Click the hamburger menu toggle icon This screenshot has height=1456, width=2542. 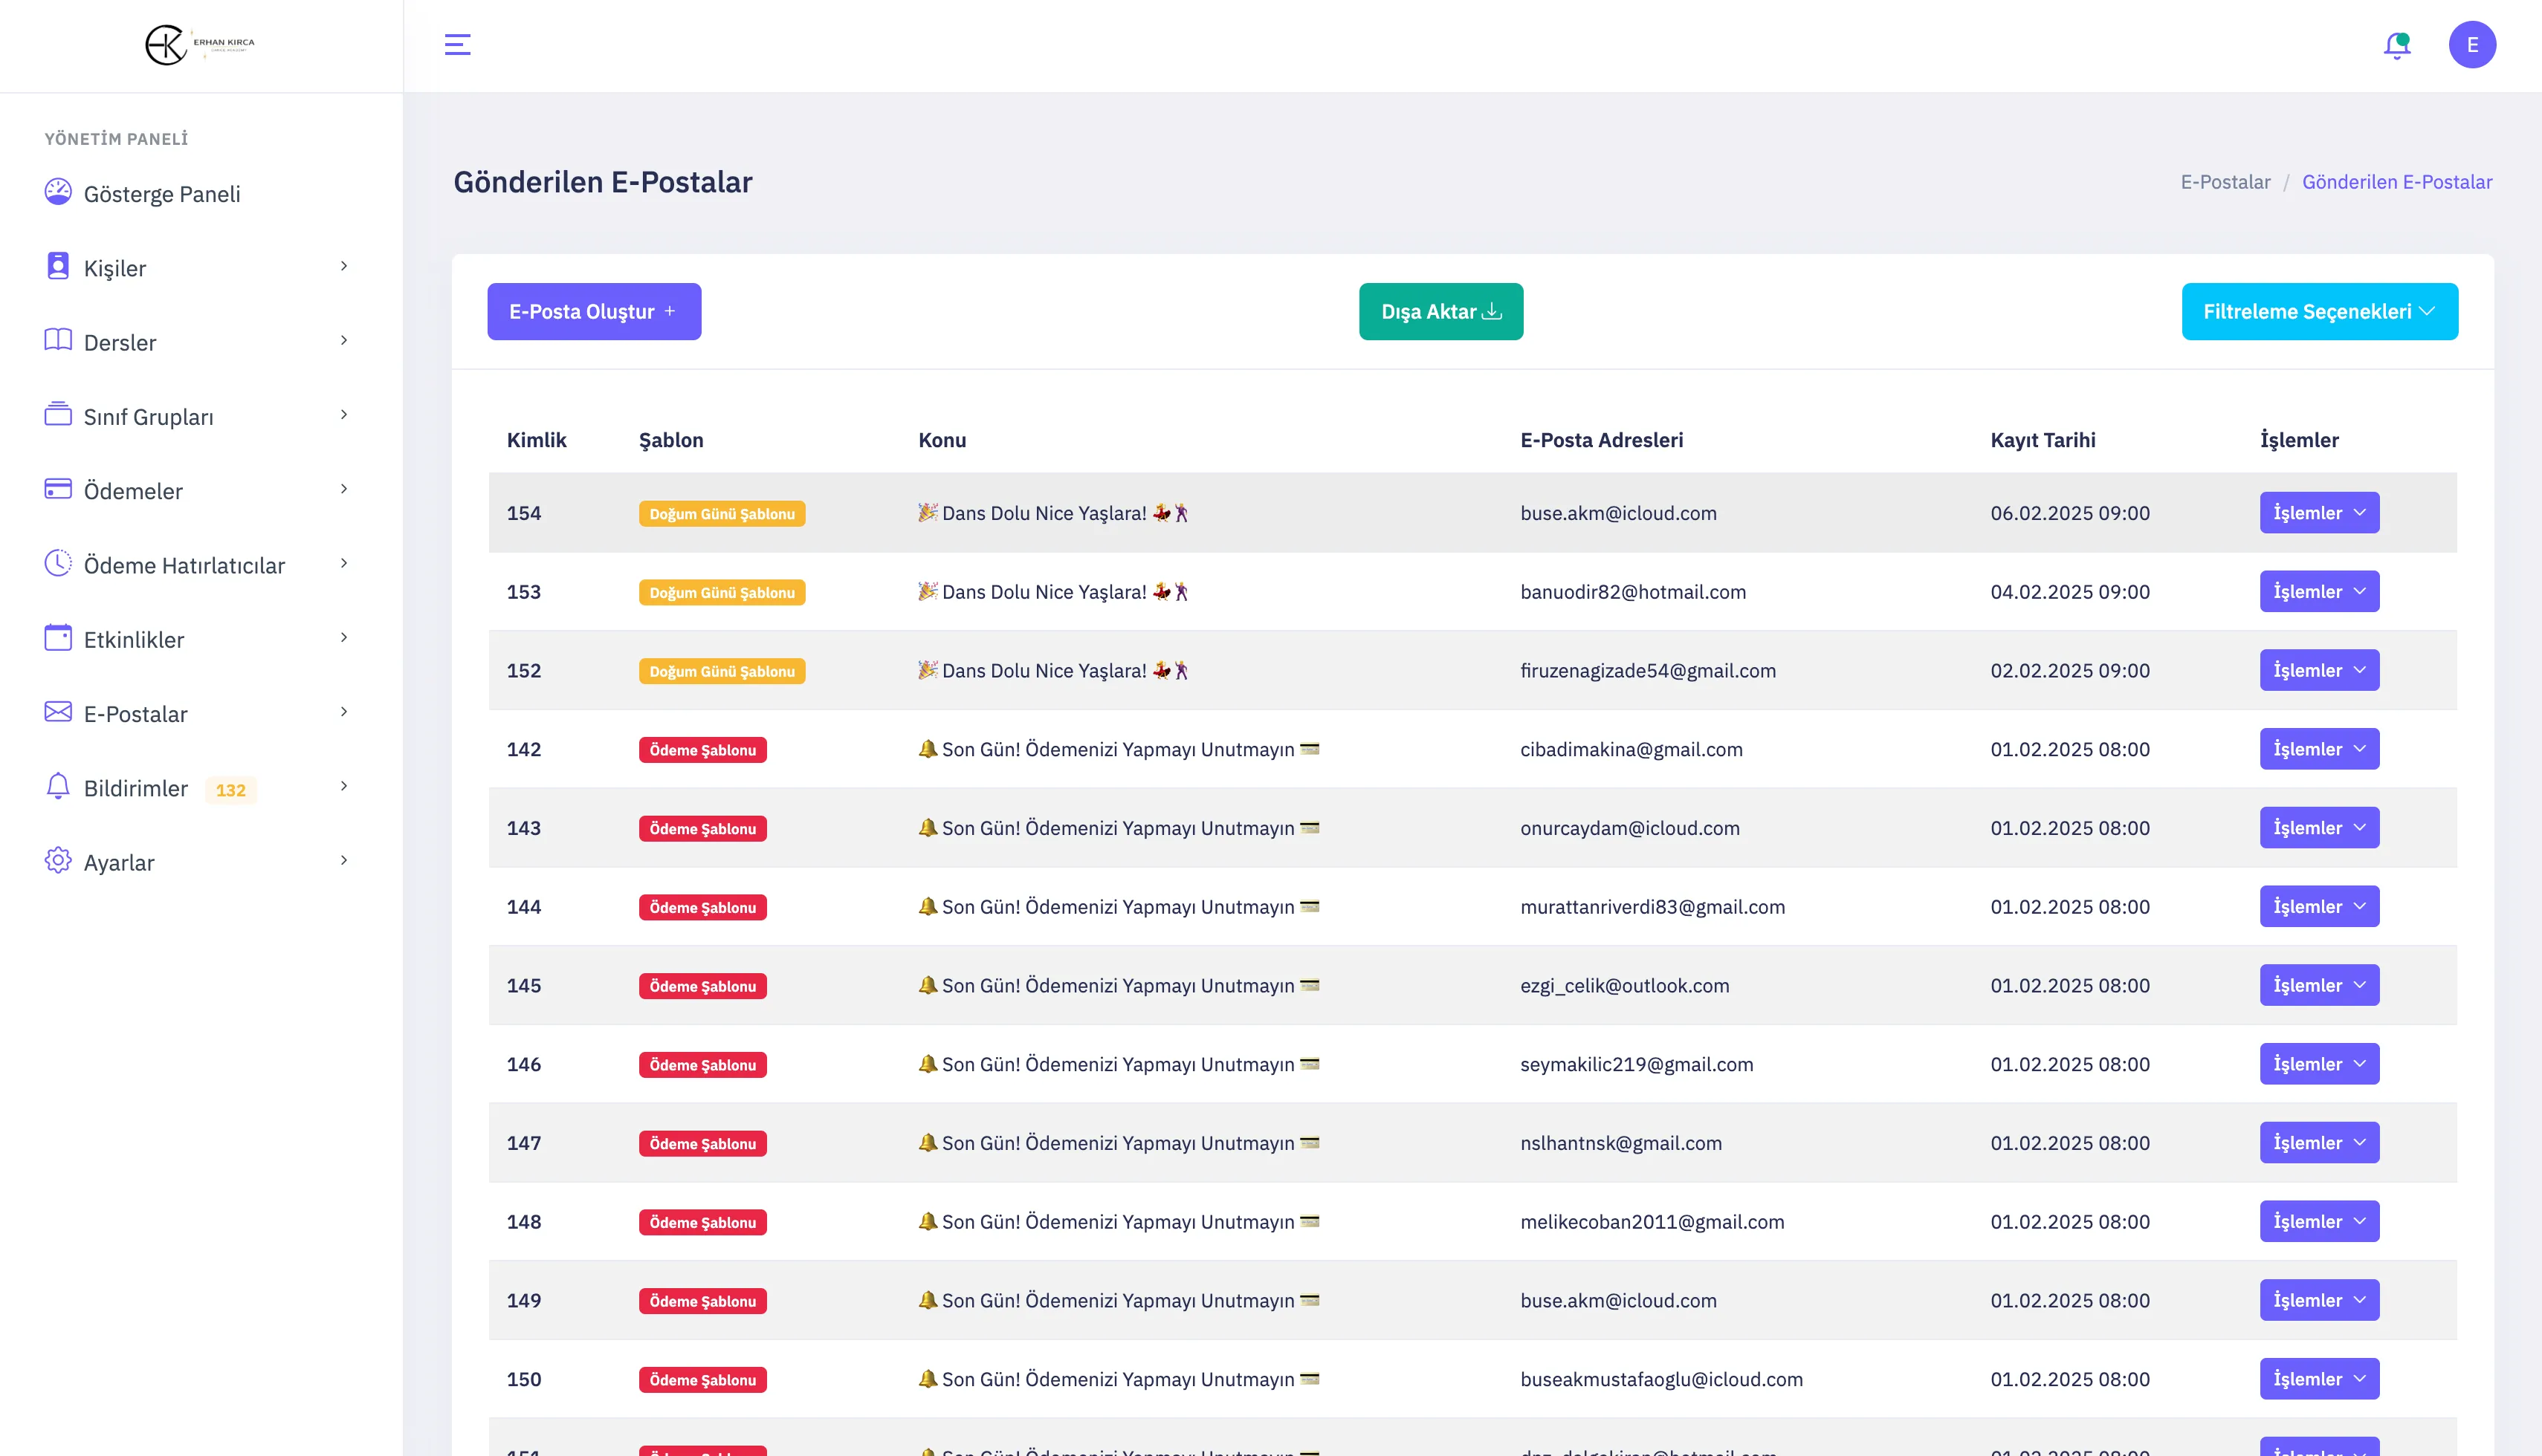tap(457, 45)
